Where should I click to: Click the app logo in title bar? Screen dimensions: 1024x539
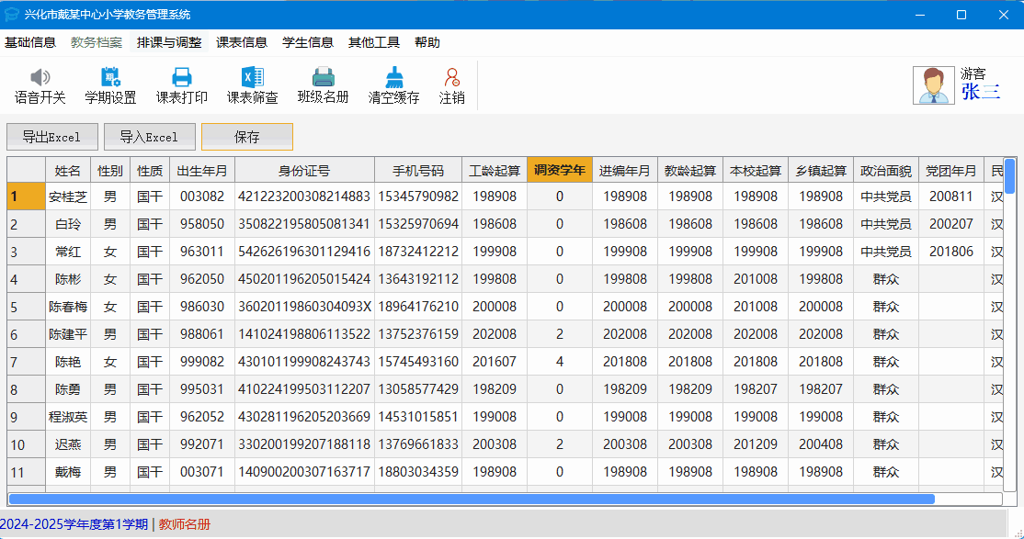click(x=12, y=15)
